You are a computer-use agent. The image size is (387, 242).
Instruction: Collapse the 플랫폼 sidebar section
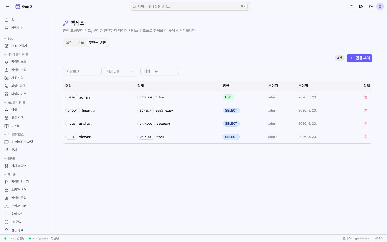click(9, 159)
